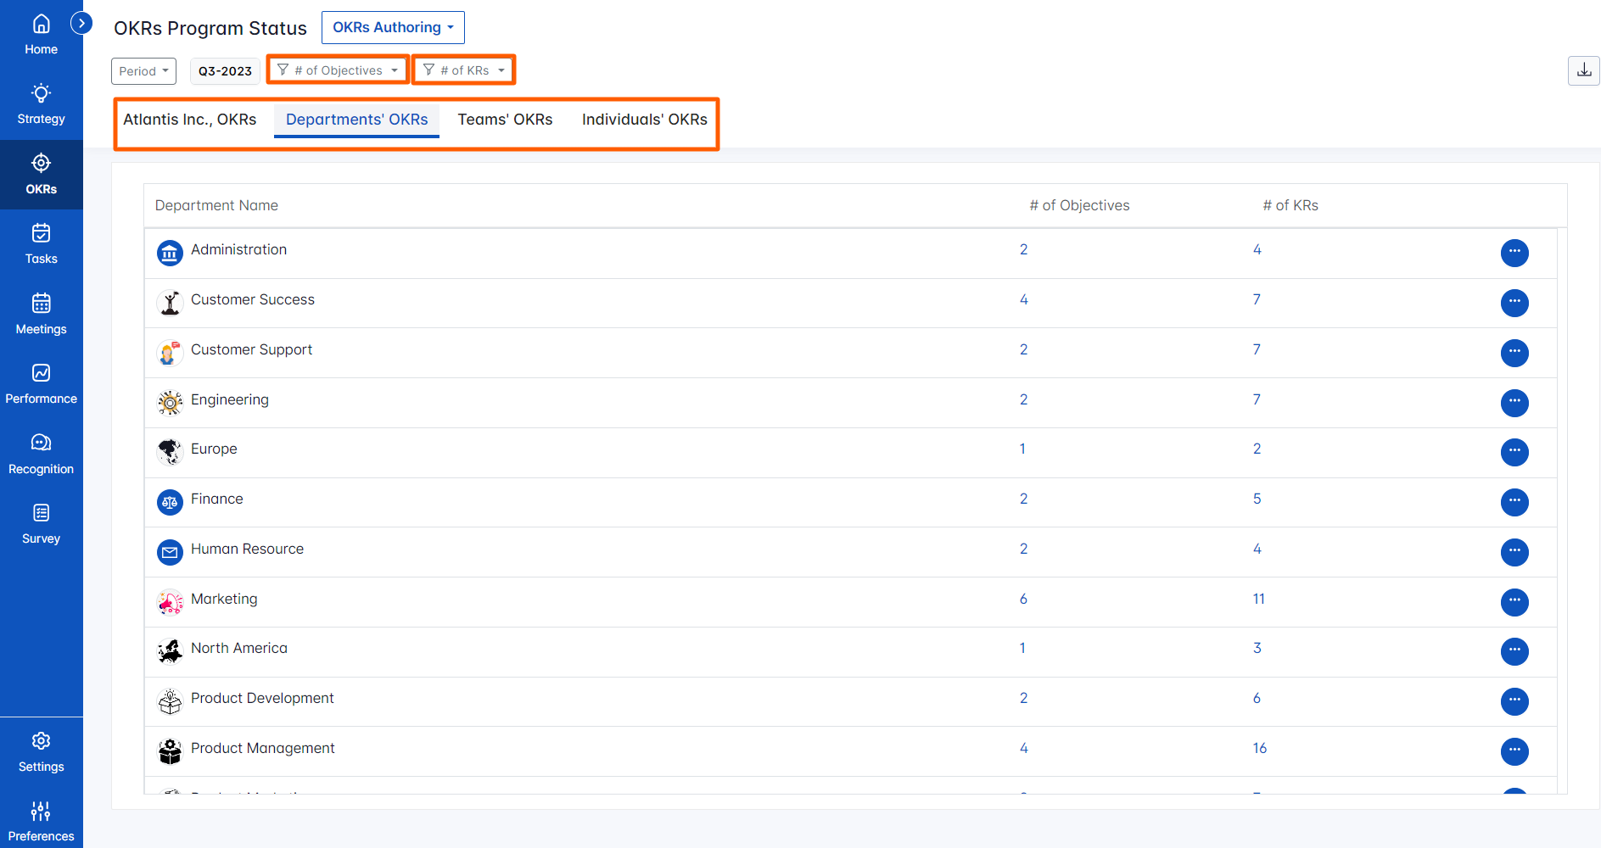
Task: Switch to the Teams' OKRs tab
Action: click(x=505, y=120)
